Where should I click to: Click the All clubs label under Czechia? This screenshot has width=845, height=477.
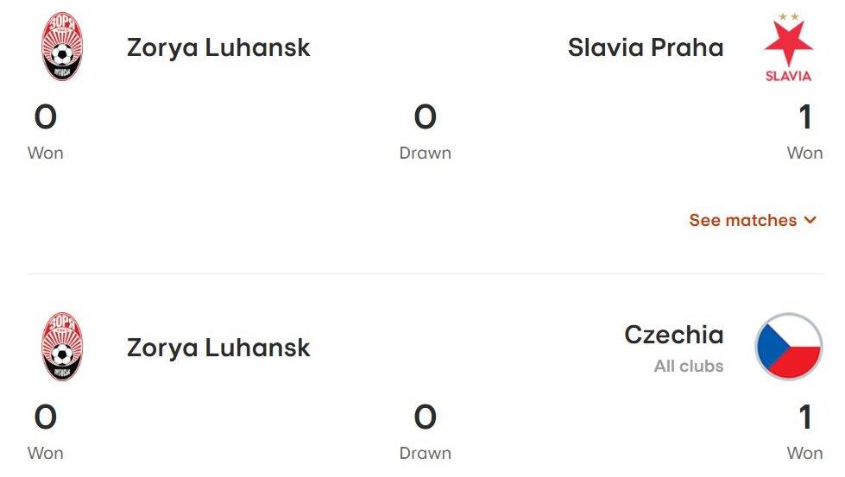point(688,366)
